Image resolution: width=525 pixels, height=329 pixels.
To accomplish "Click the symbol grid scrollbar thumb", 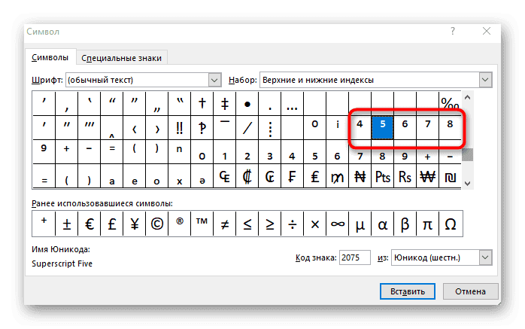I will (467, 155).
